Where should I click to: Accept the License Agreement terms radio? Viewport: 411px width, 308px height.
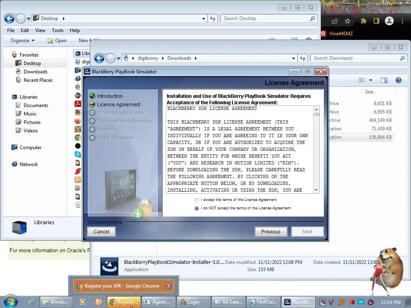(x=197, y=200)
